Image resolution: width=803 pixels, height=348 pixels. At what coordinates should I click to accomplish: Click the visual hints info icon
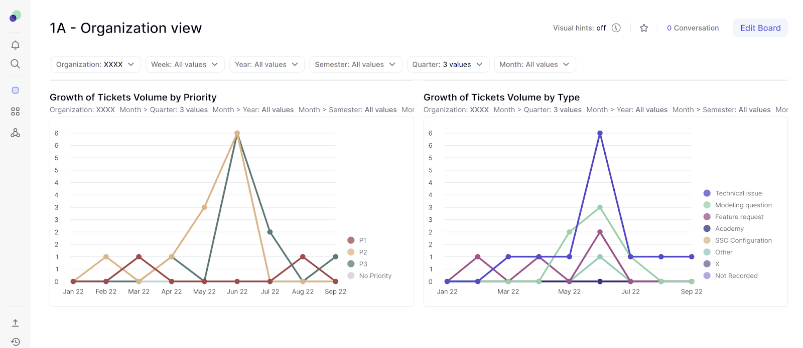616,28
